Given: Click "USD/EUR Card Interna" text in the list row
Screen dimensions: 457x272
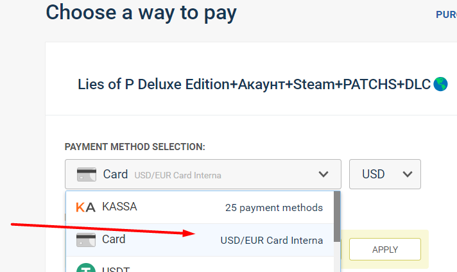Looking at the screenshot, I should [272, 241].
